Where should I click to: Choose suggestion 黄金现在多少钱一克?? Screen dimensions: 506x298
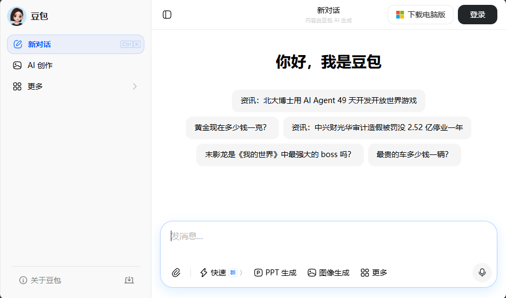(232, 127)
